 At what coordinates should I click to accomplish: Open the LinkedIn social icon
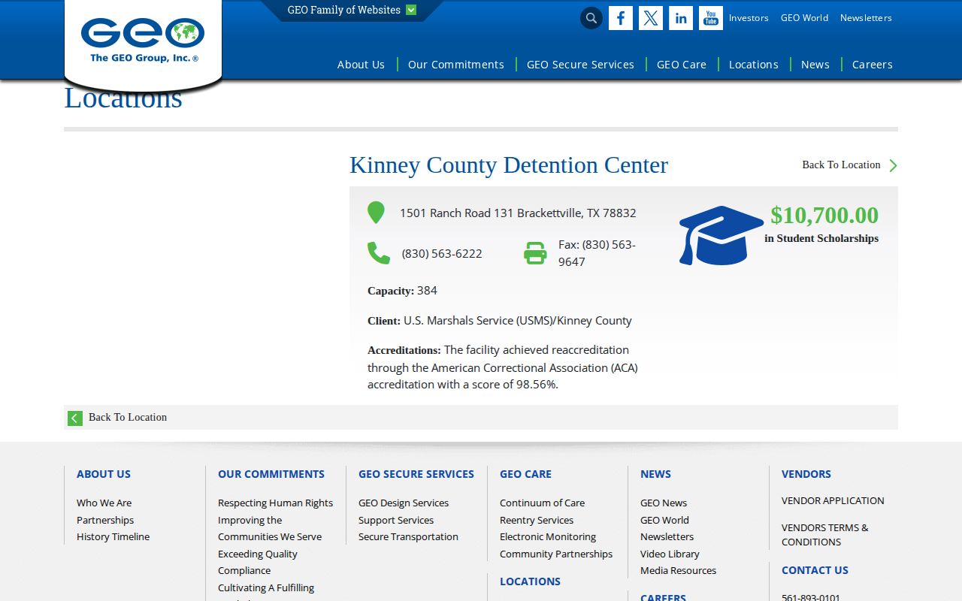[681, 18]
